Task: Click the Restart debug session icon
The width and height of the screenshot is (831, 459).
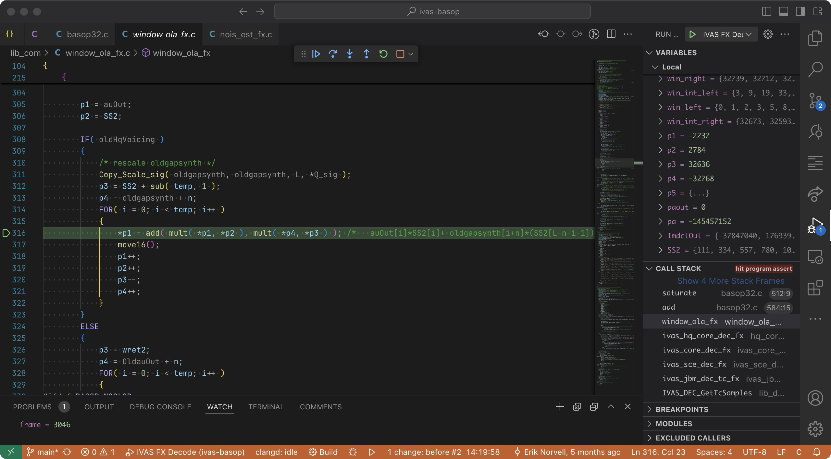Action: 383,54
